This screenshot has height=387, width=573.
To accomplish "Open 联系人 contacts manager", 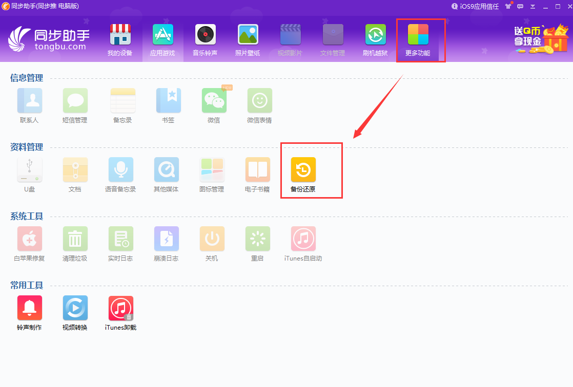I will [29, 100].
